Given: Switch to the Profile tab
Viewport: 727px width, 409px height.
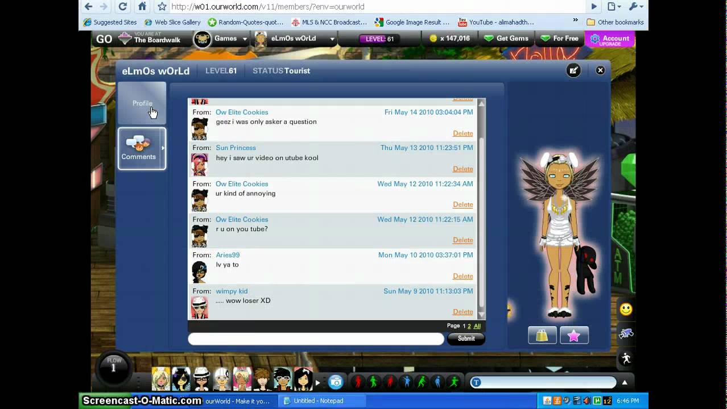Looking at the screenshot, I should 142,103.
